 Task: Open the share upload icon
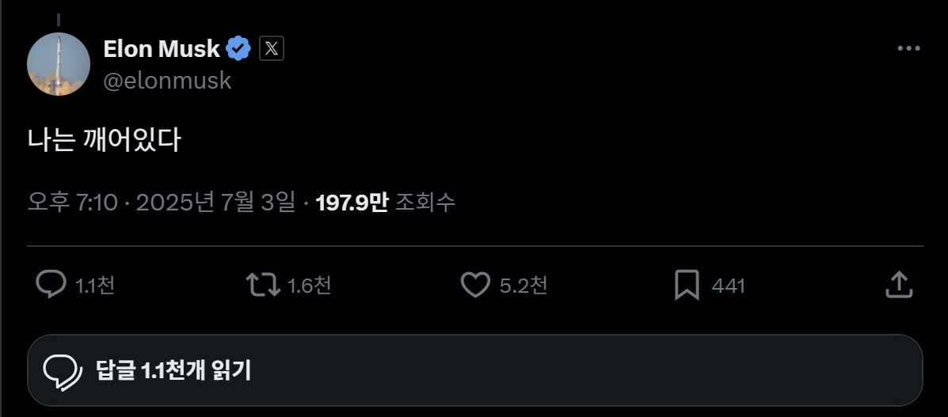[x=899, y=285]
